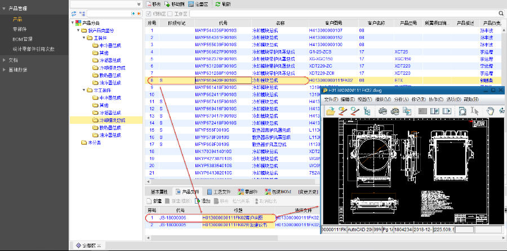Open 帮助(H) menu in DWG viewer

tap(471, 100)
